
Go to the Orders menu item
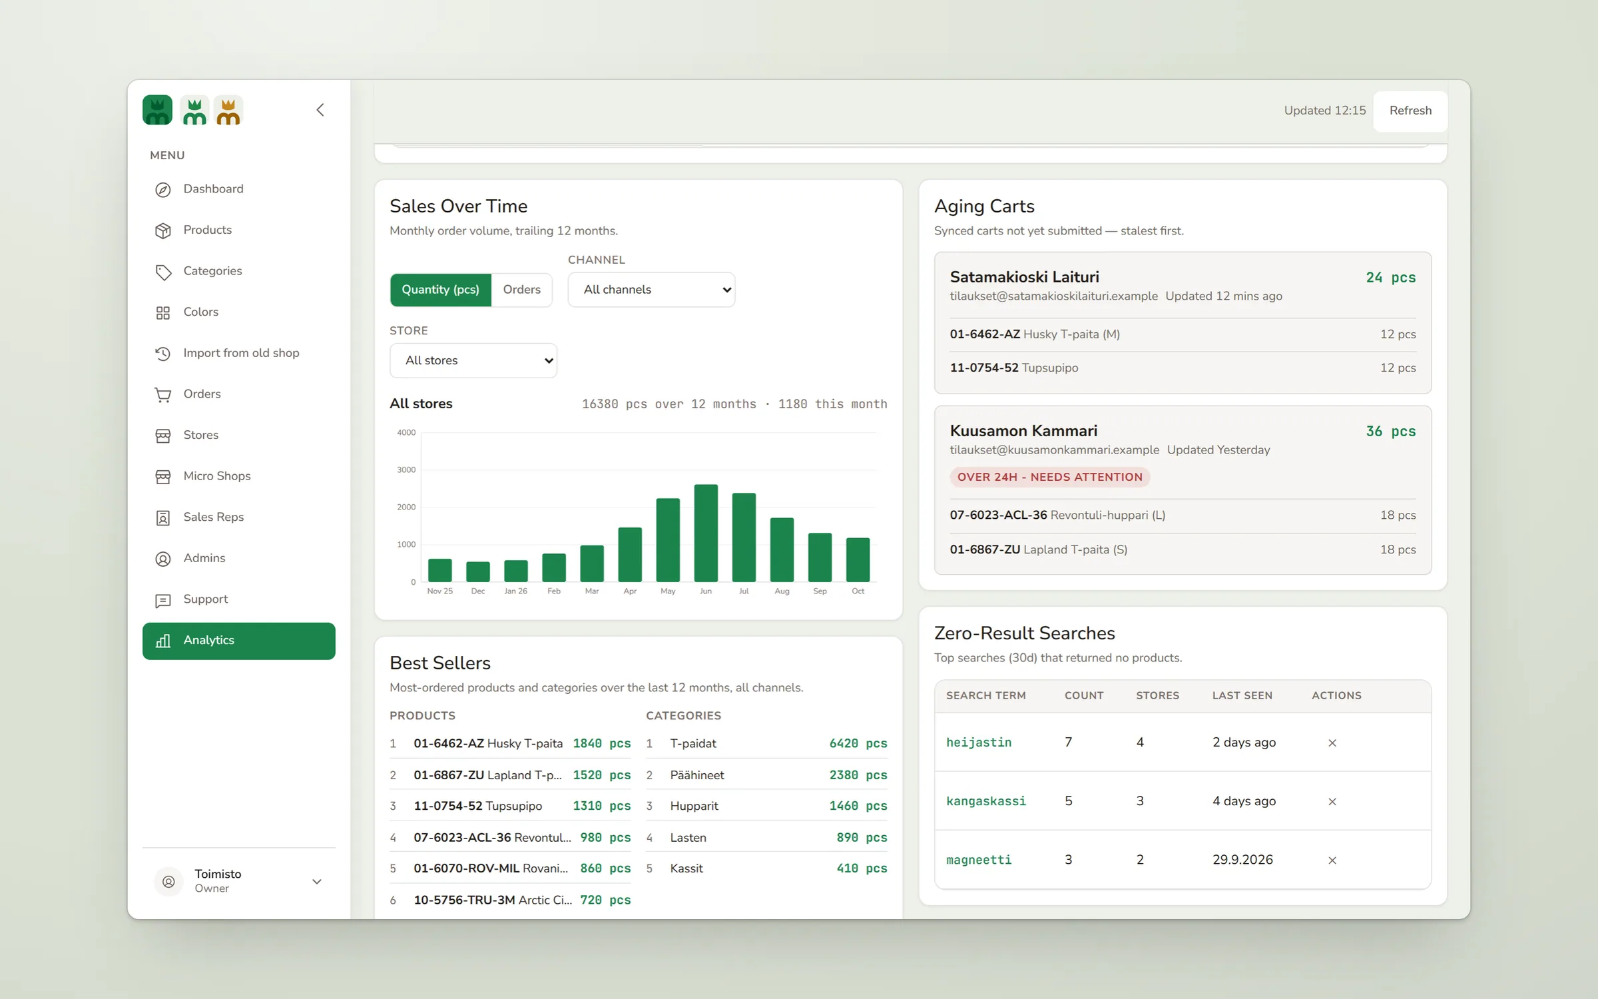point(239,394)
